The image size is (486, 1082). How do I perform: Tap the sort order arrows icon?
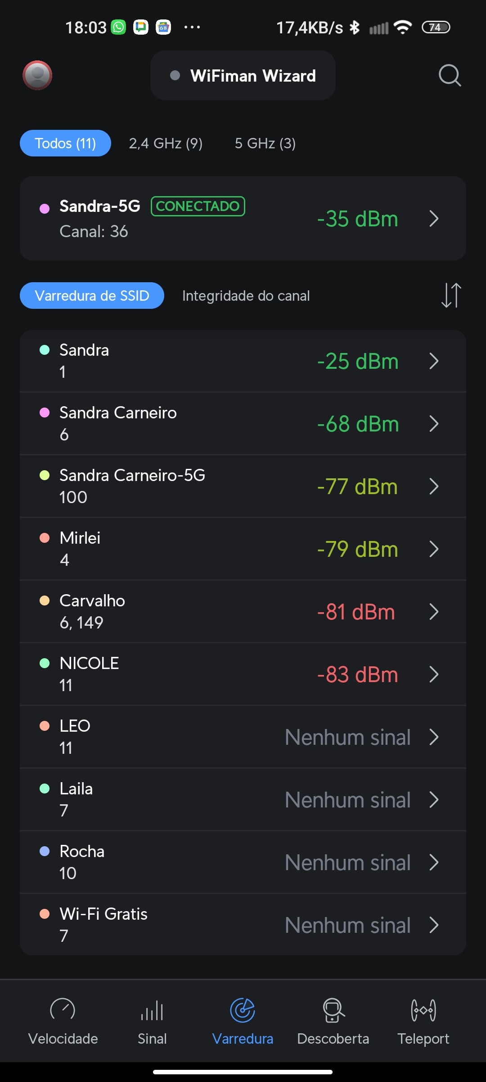(x=451, y=295)
